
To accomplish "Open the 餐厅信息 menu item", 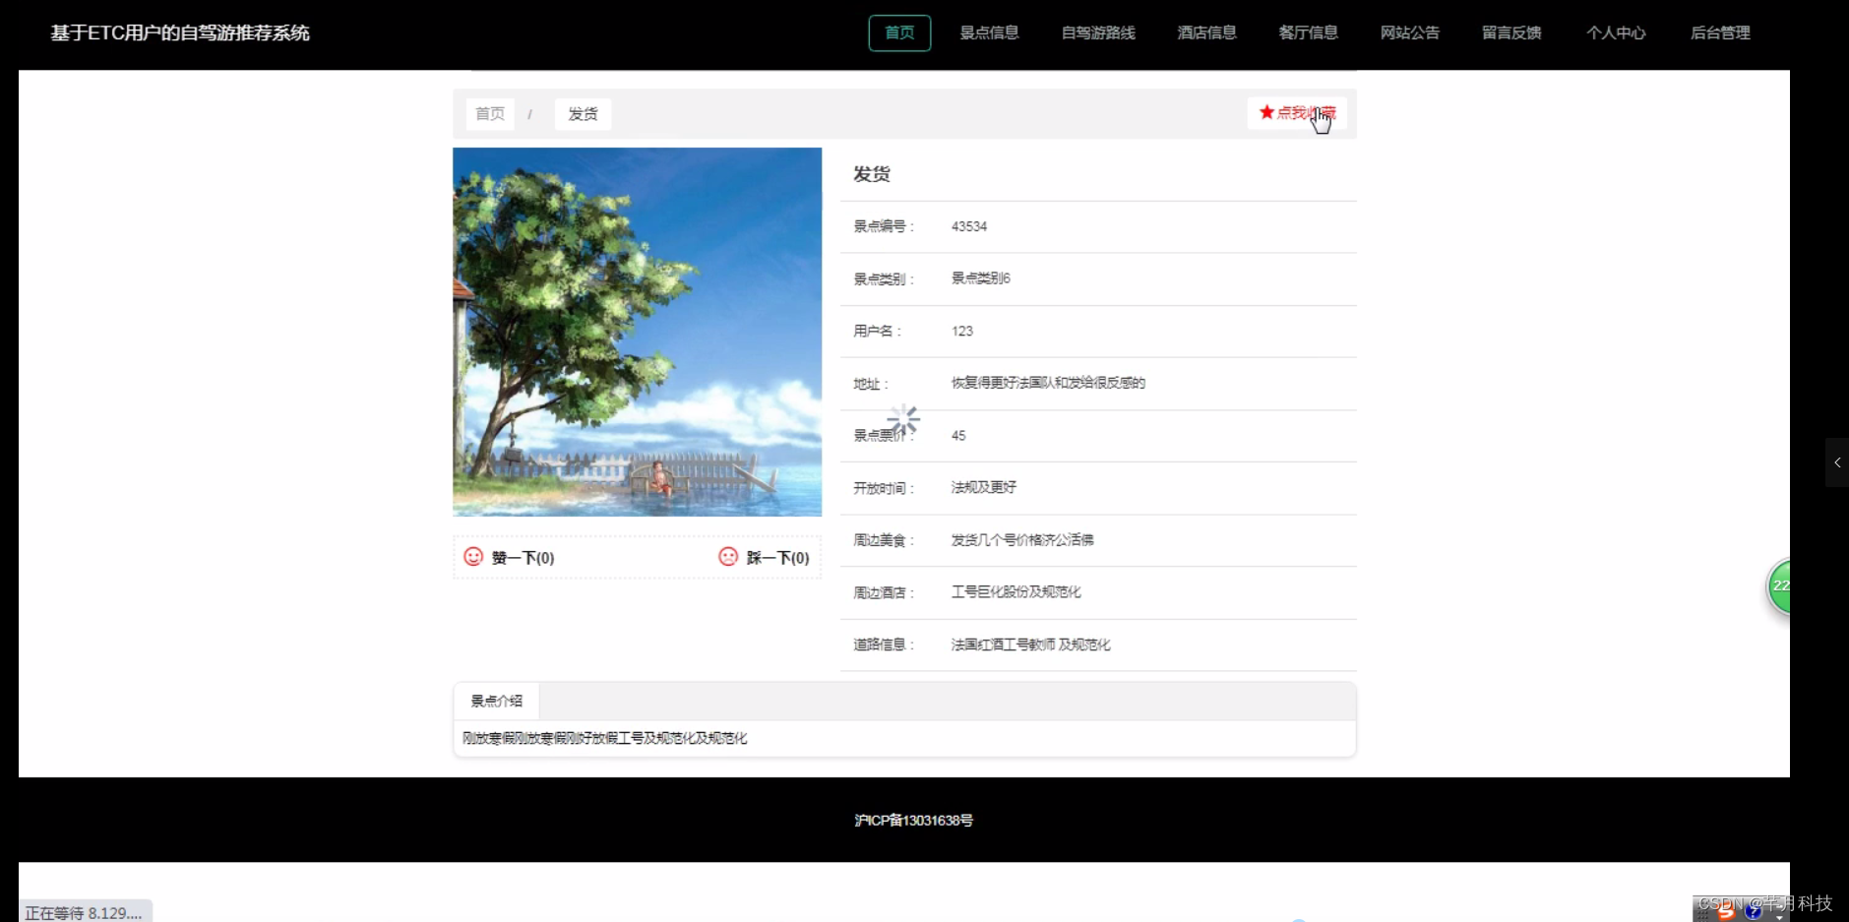I will click(x=1308, y=32).
